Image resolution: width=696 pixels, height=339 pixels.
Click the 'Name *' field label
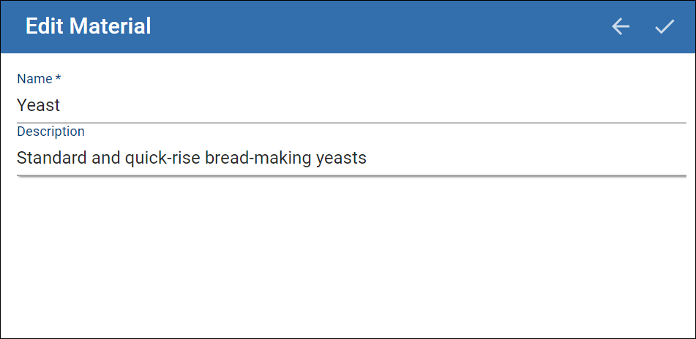pos(39,79)
